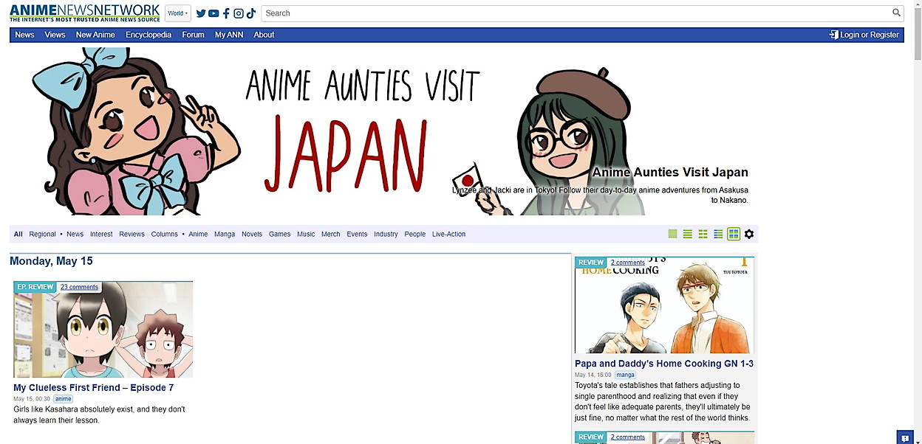Switch to small grid view layout icon
This screenshot has height=444, width=922.
pos(703,234)
